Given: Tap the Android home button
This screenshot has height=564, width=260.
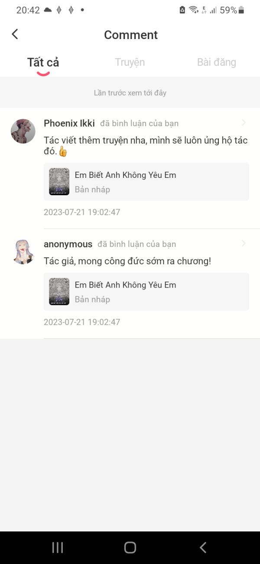Looking at the screenshot, I should coord(130,548).
